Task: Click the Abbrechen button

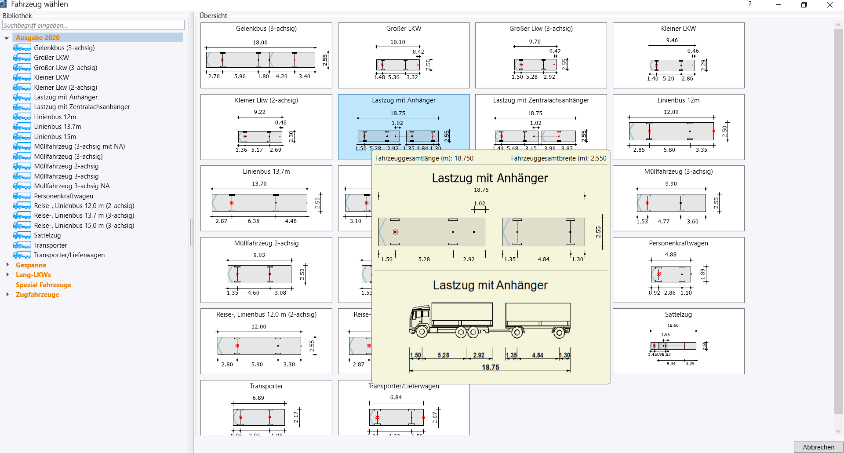Action: [x=818, y=447]
